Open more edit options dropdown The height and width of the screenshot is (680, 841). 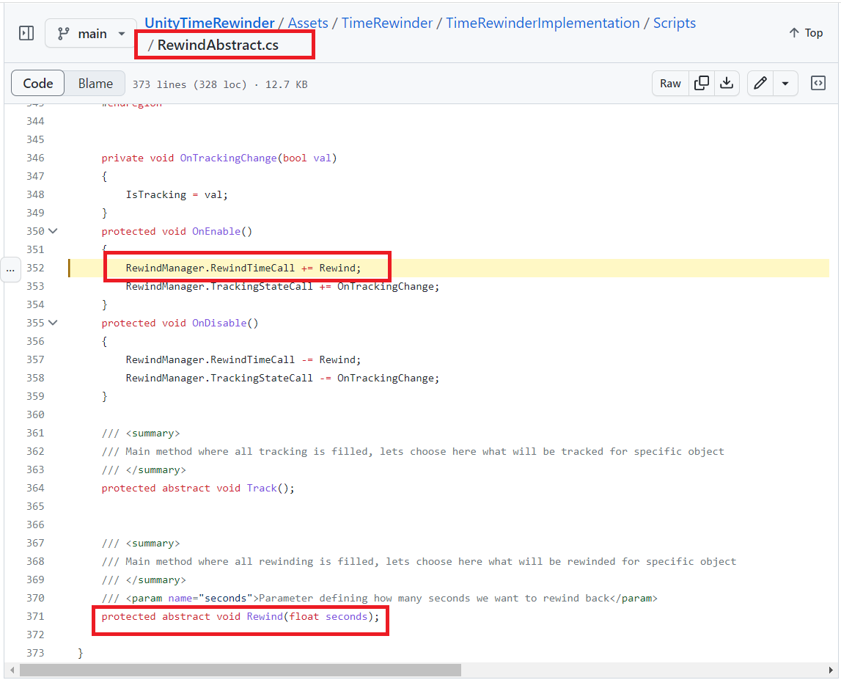coord(785,84)
